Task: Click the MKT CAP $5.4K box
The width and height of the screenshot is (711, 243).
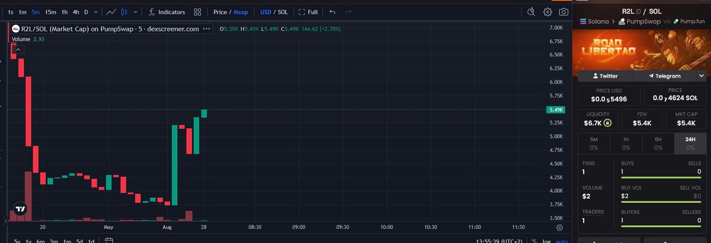Action: tap(686, 119)
